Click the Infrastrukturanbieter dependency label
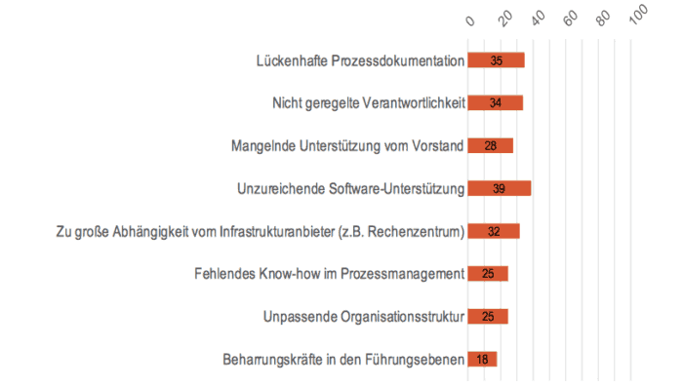Viewport: 683px width, 387px height. (x=261, y=232)
